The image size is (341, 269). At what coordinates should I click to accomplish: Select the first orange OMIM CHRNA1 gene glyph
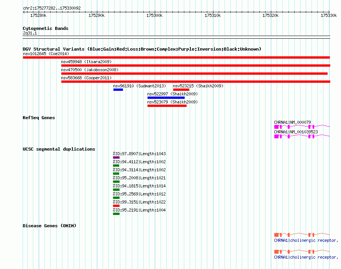coord(302,234)
